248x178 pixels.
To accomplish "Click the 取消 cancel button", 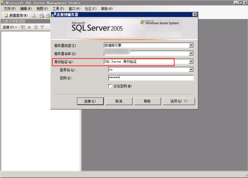I will pos(119,101).
